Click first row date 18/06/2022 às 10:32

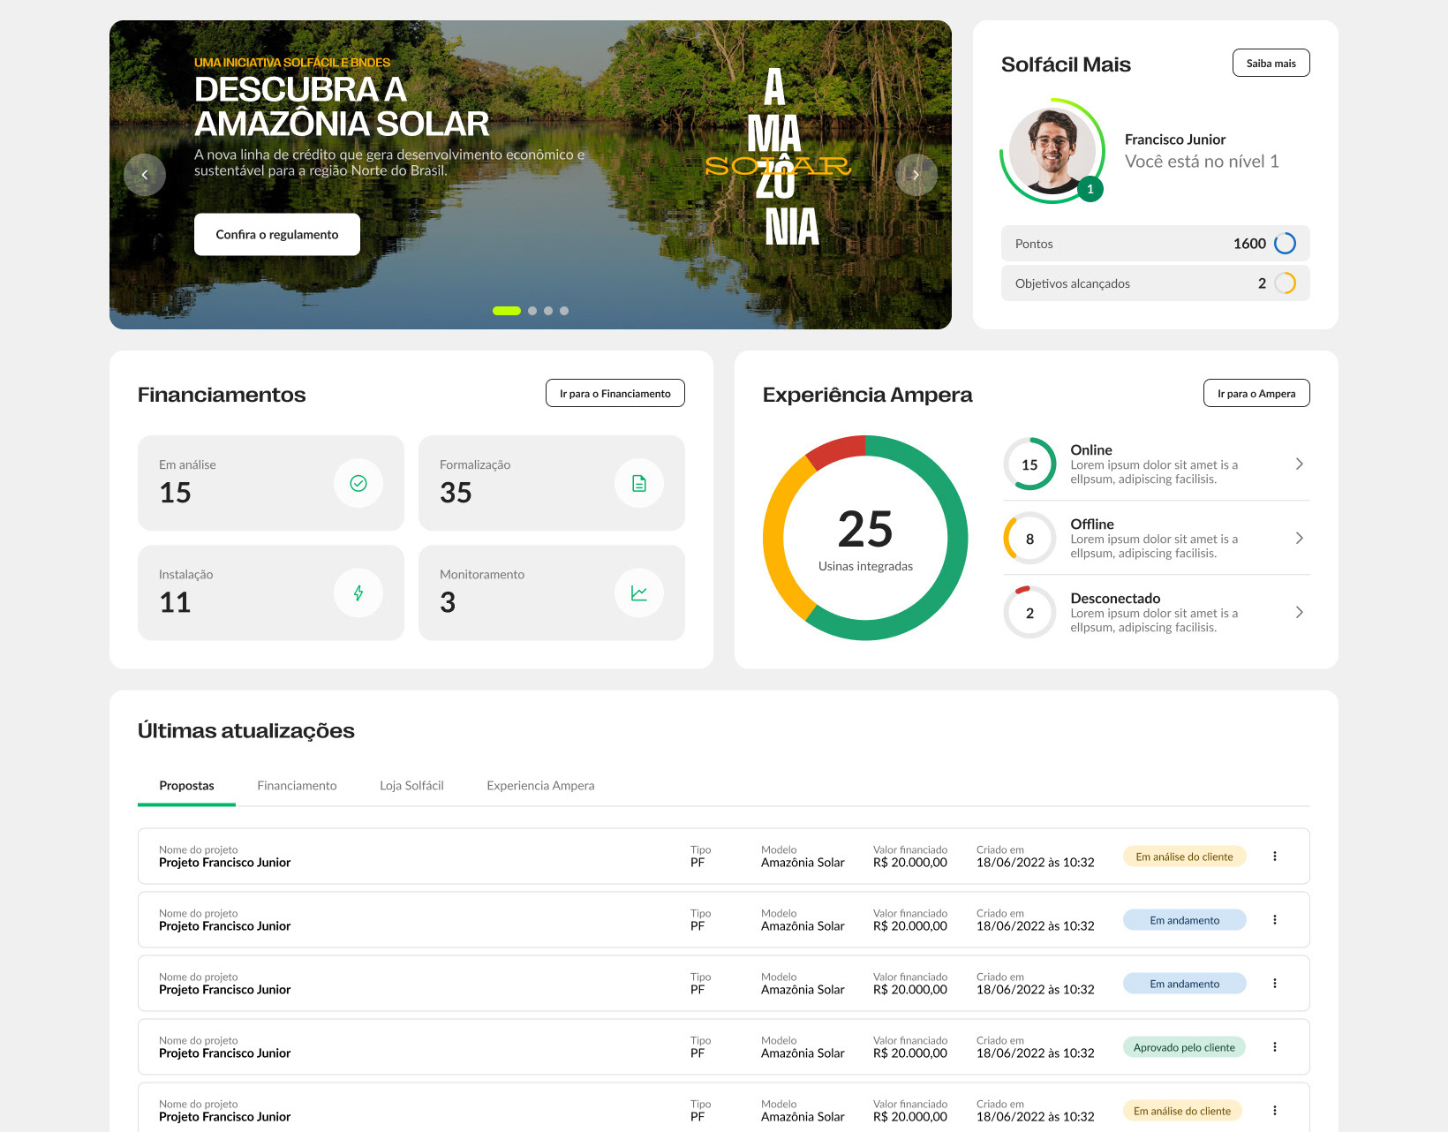pos(1036,863)
